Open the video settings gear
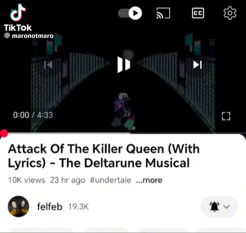The height and width of the screenshot is (233, 246). (230, 13)
